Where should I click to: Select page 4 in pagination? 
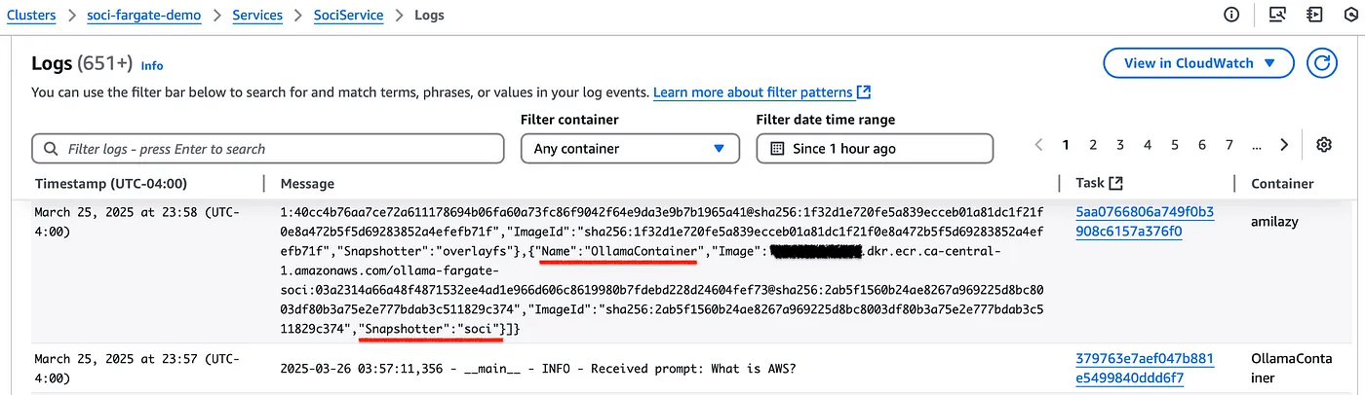[x=1148, y=145]
